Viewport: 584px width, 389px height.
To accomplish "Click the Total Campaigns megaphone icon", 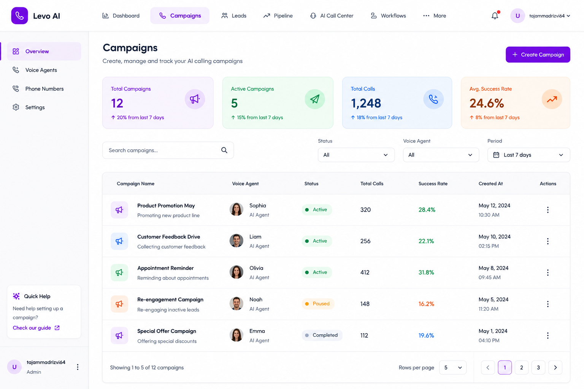I will (195, 99).
